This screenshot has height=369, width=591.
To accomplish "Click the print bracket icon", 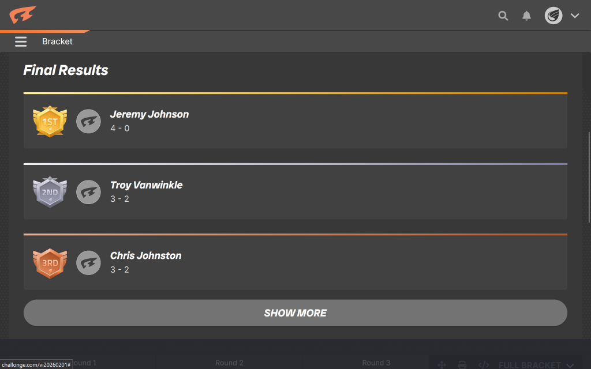I will pyautogui.click(x=462, y=364).
